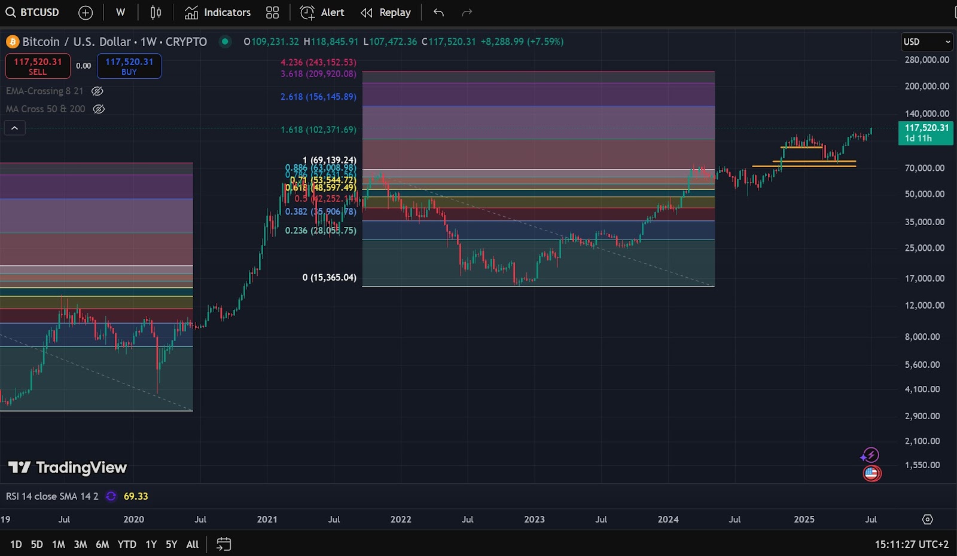Undo the last chart action
Viewport: 957px width, 556px height.
click(x=438, y=13)
